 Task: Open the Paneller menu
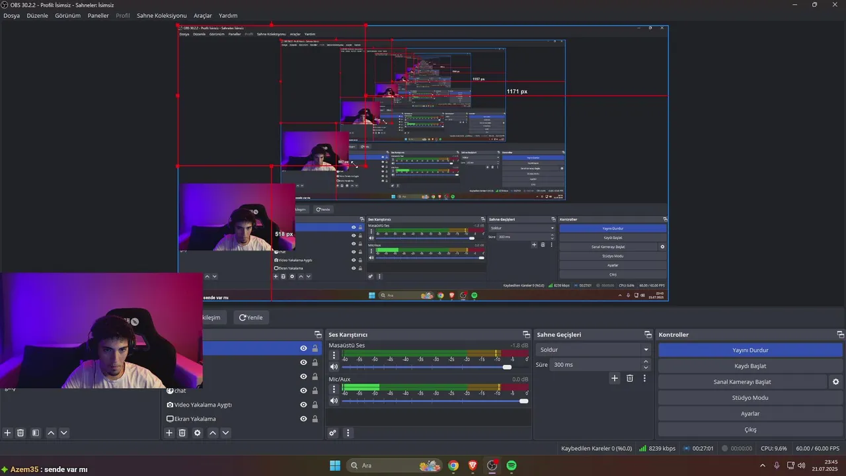click(x=98, y=15)
